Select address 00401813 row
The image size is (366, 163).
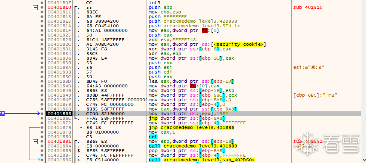[x=59, y=17]
